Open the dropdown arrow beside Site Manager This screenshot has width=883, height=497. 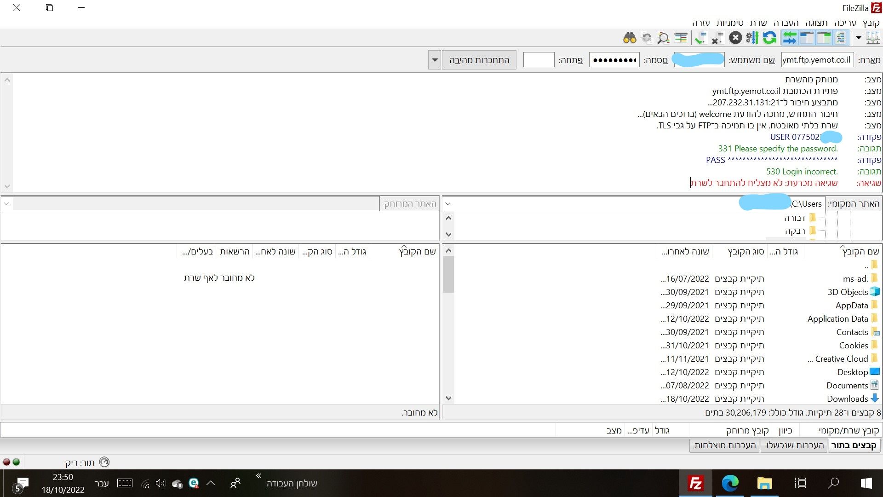click(x=859, y=38)
